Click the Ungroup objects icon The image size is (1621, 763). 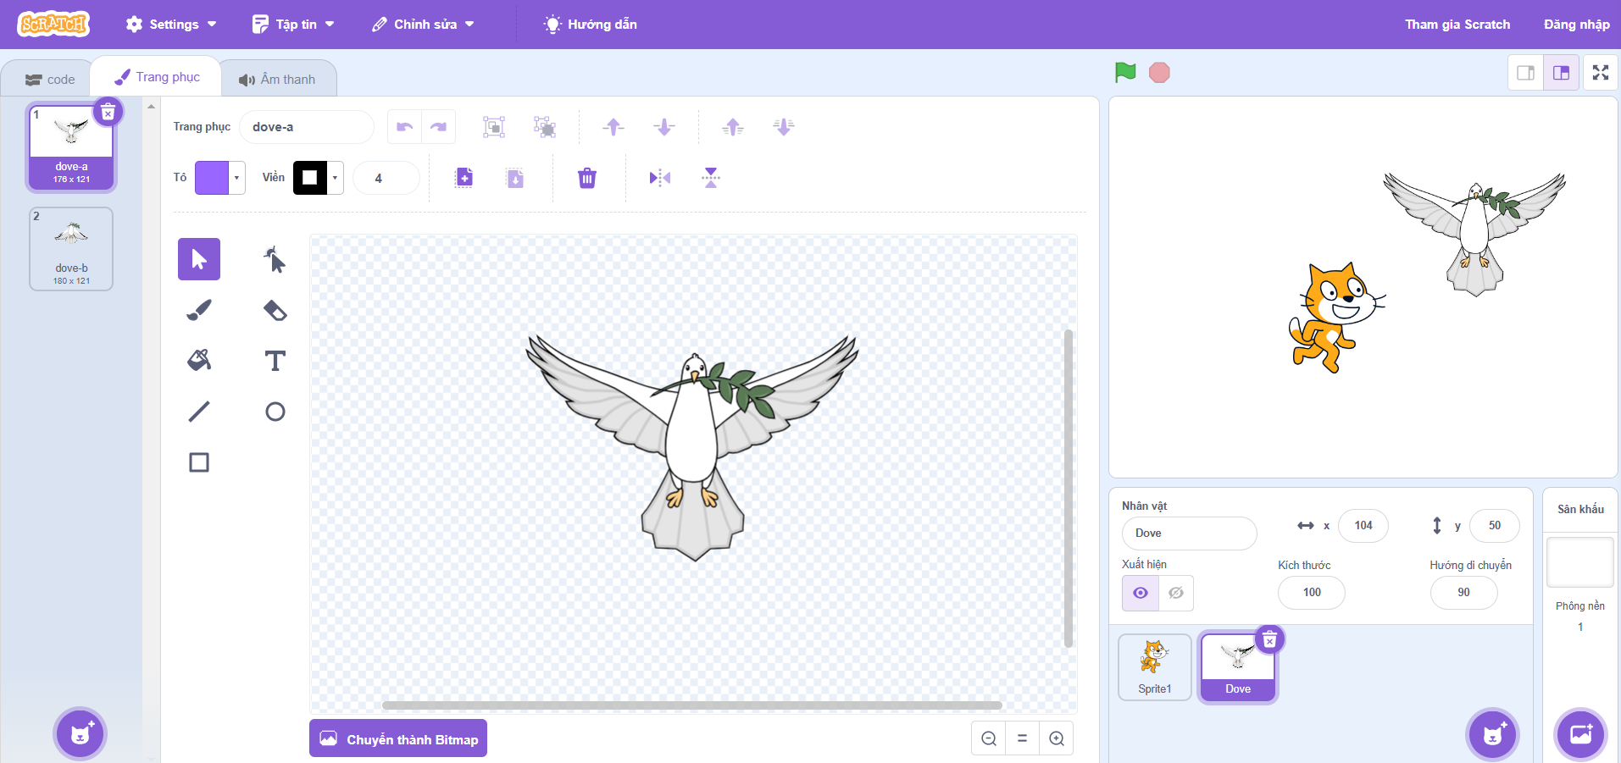click(545, 127)
